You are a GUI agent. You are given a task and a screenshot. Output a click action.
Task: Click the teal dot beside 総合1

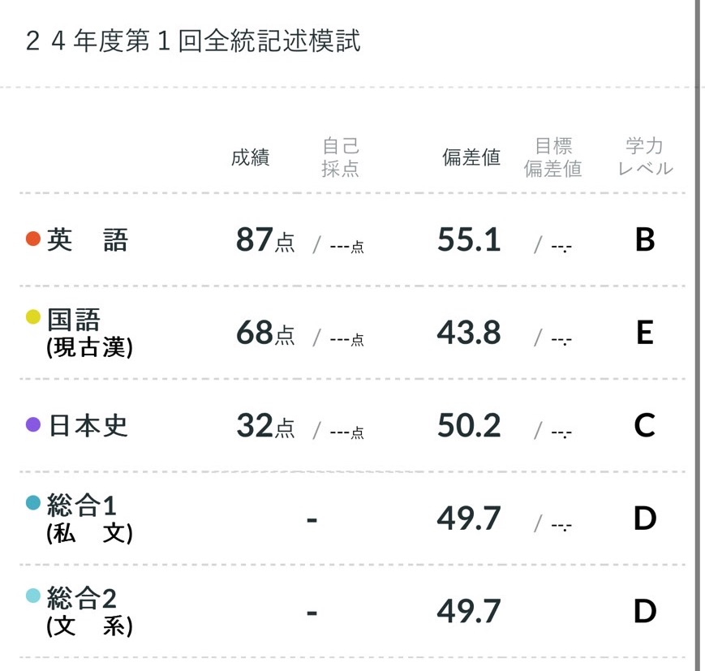[33, 502]
